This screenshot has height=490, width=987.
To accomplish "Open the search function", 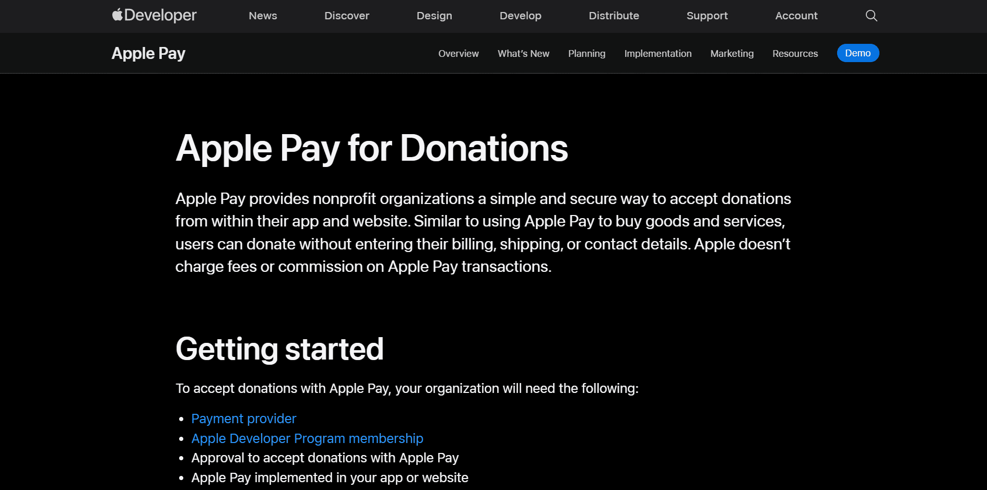I will [871, 16].
